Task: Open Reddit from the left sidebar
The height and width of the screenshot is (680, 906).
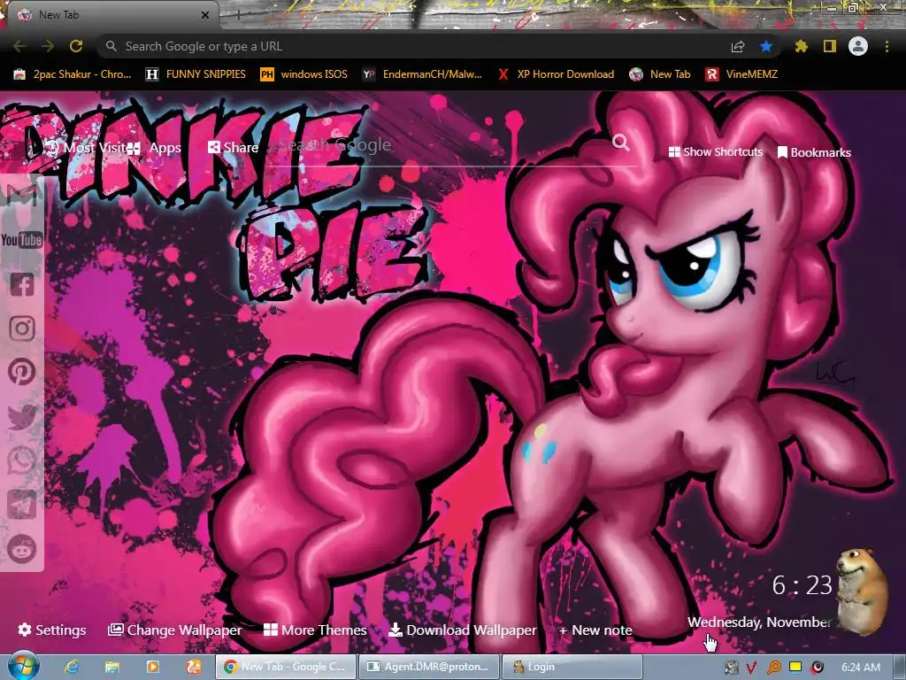Action: [x=22, y=549]
